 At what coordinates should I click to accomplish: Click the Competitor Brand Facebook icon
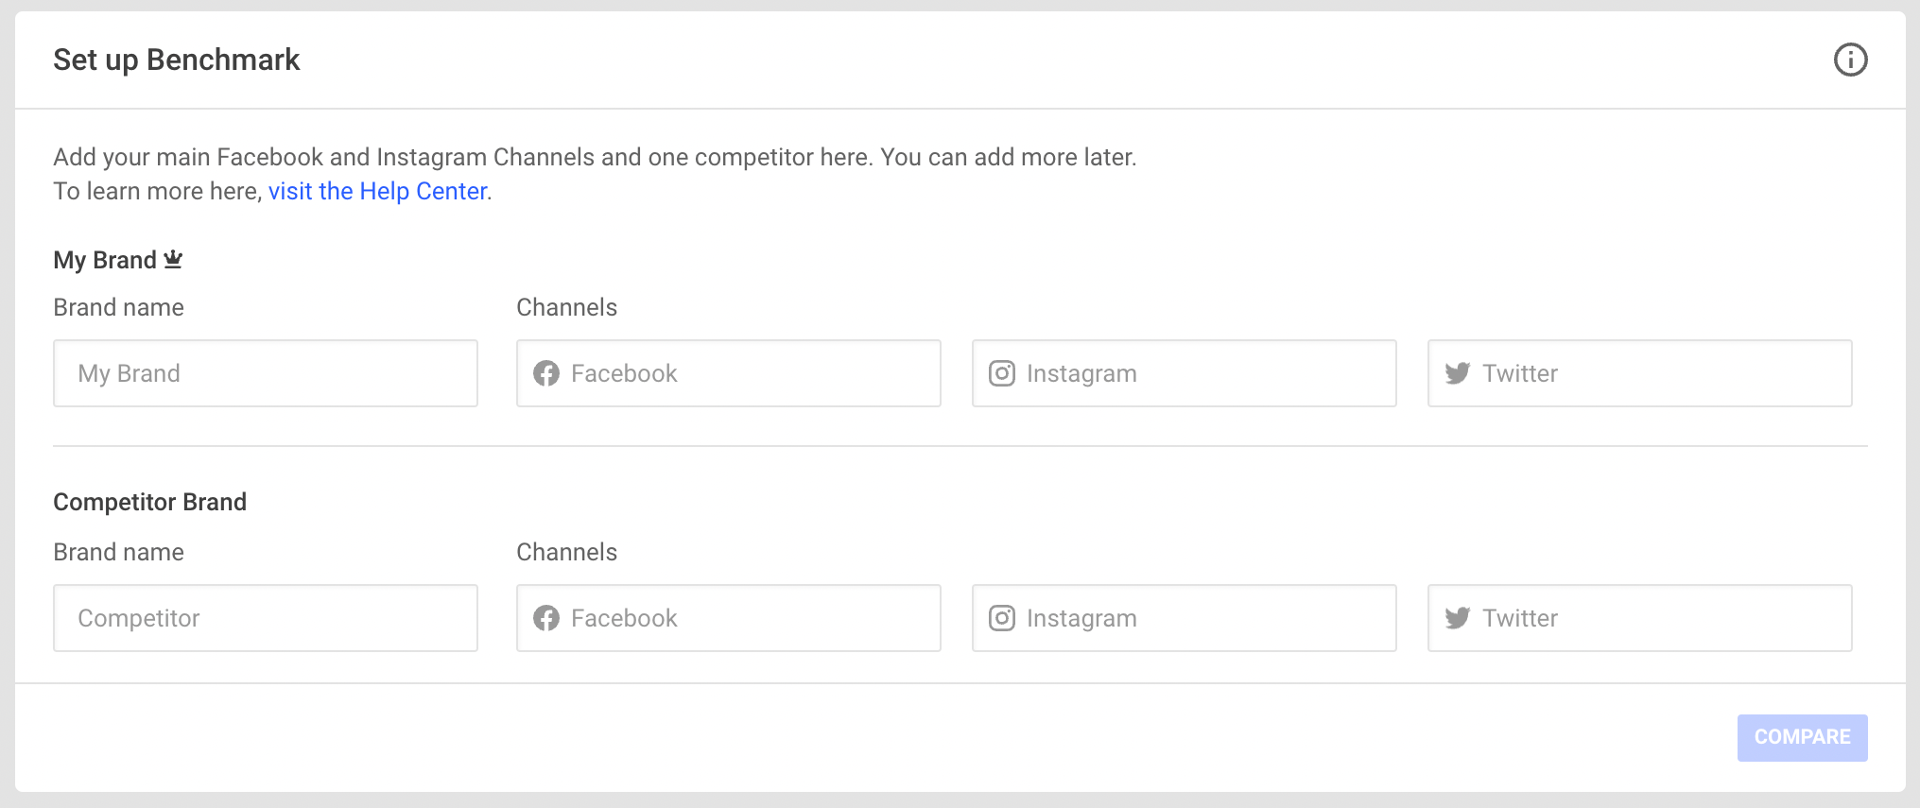click(546, 618)
